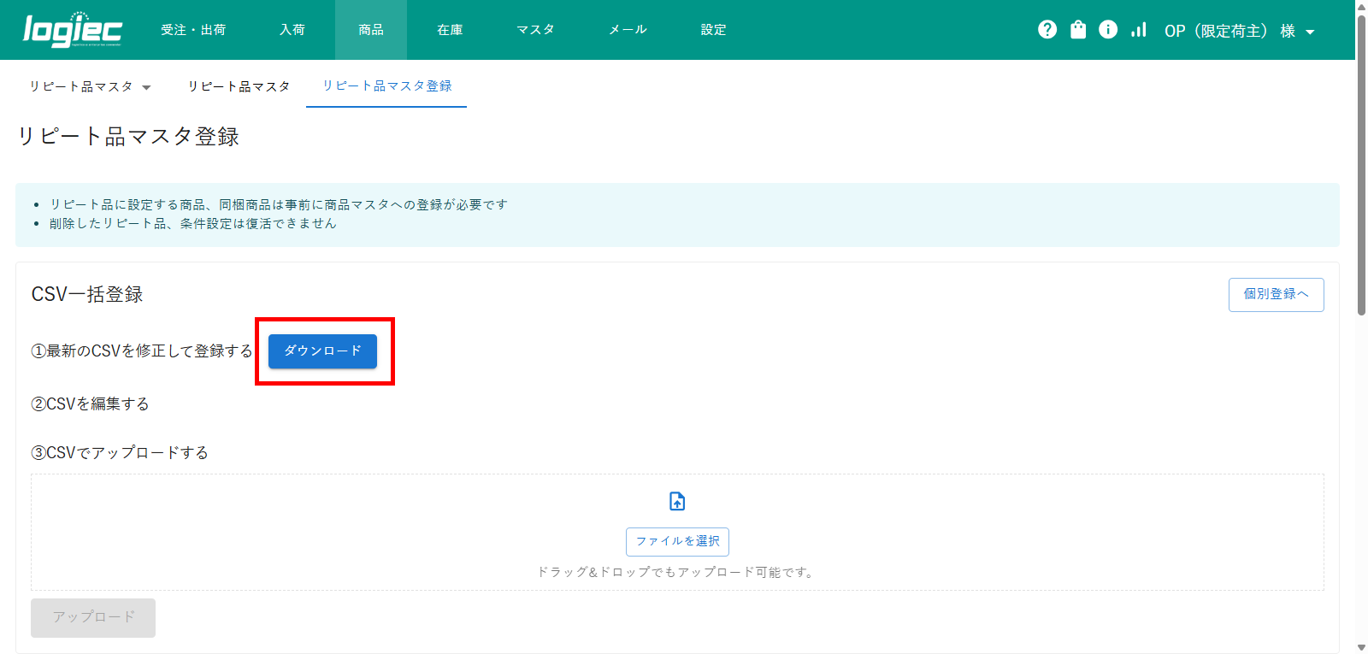The width and height of the screenshot is (1368, 654).
Task: Click the blue ダウンロード button
Action: [x=322, y=351]
